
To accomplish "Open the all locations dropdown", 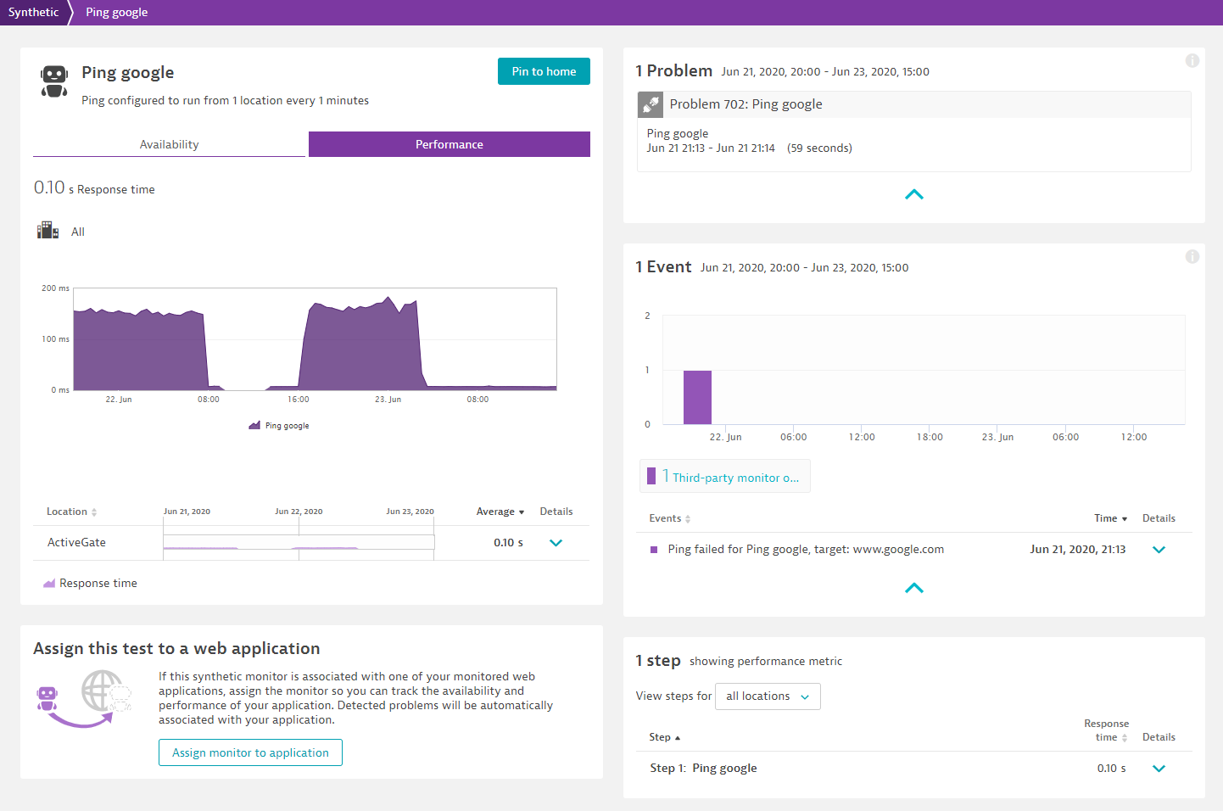I will click(767, 696).
